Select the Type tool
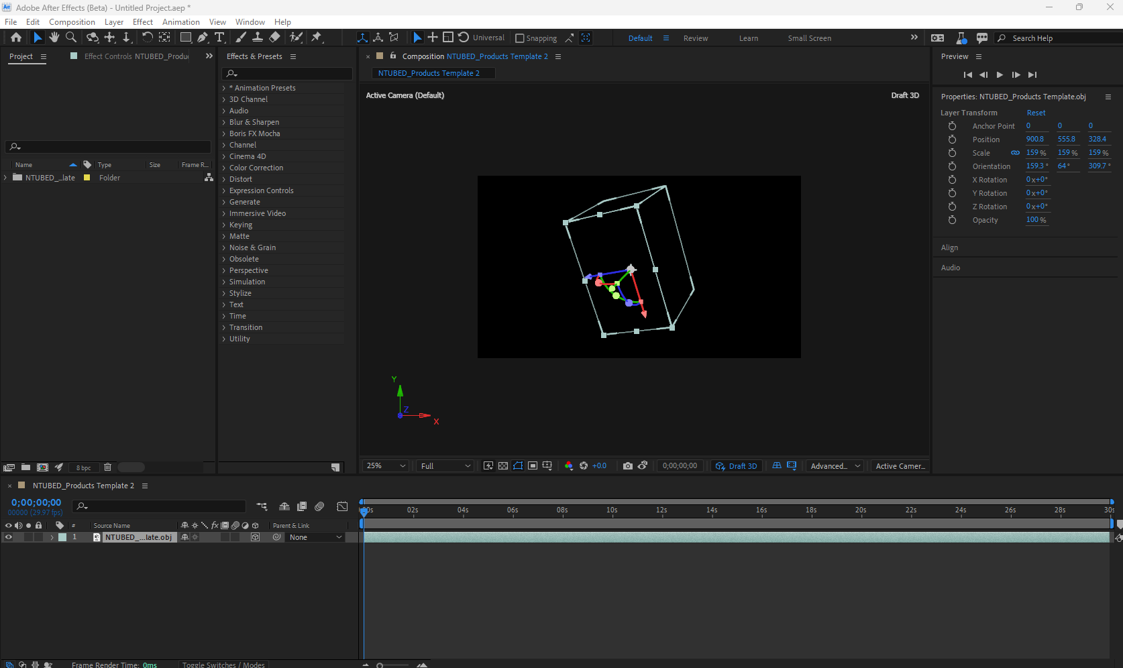Image resolution: width=1123 pixels, height=668 pixels. pos(220,38)
